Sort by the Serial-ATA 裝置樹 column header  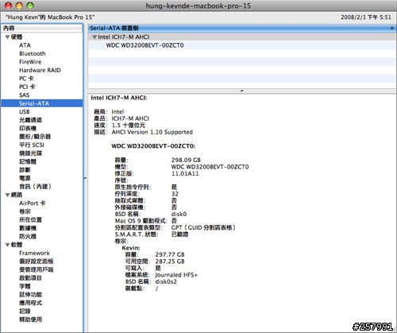tap(242, 28)
